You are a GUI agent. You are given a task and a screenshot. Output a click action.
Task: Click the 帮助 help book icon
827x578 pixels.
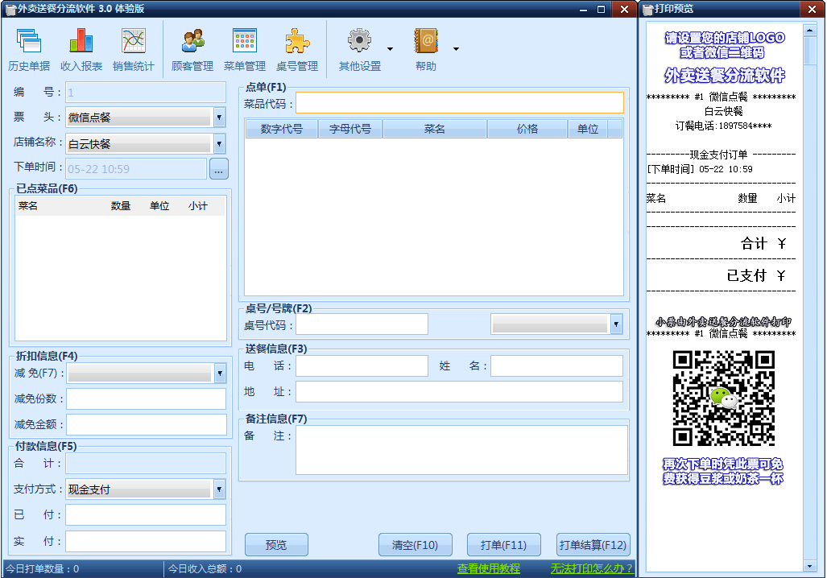(x=426, y=42)
